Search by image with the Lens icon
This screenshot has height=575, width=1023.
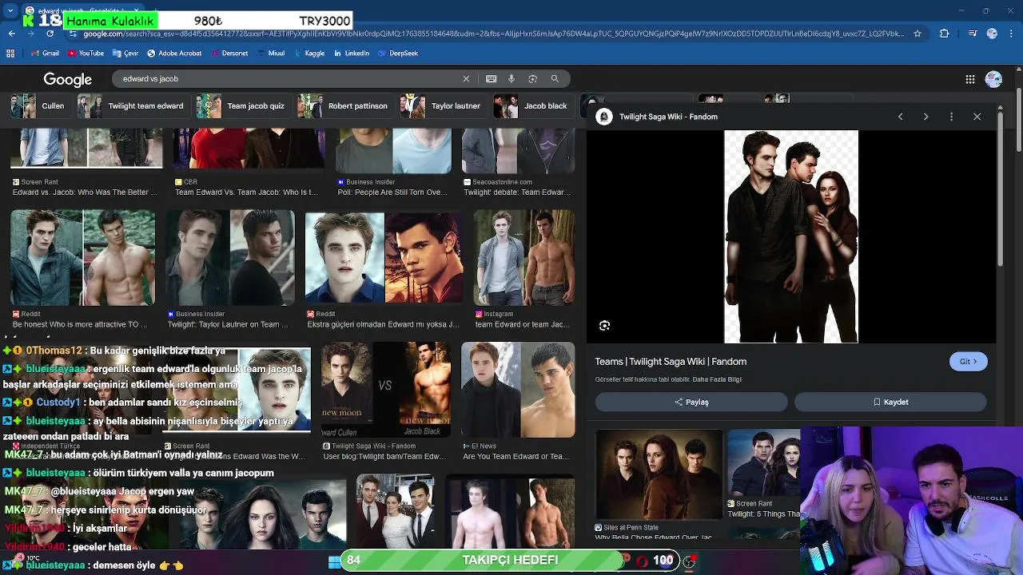tap(532, 79)
